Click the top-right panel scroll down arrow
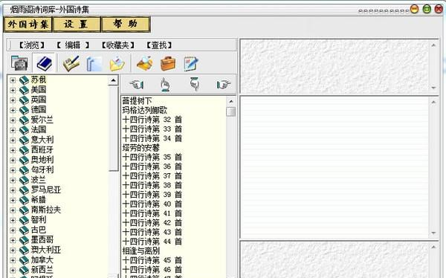Viewport: 446px width, 278px height. [434, 88]
